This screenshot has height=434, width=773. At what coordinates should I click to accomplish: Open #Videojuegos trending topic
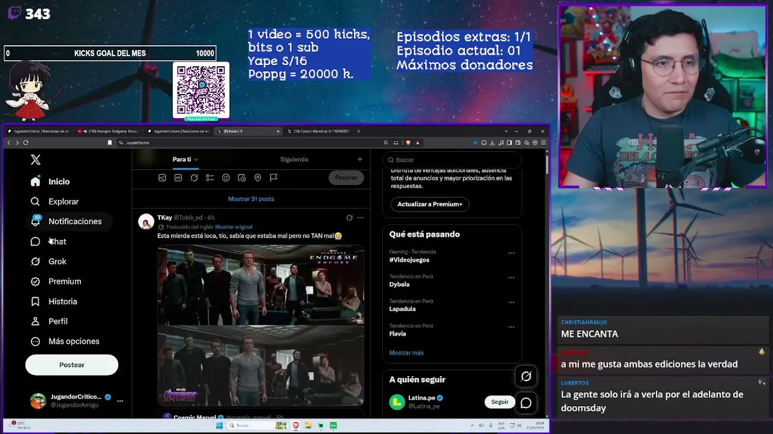[409, 260]
